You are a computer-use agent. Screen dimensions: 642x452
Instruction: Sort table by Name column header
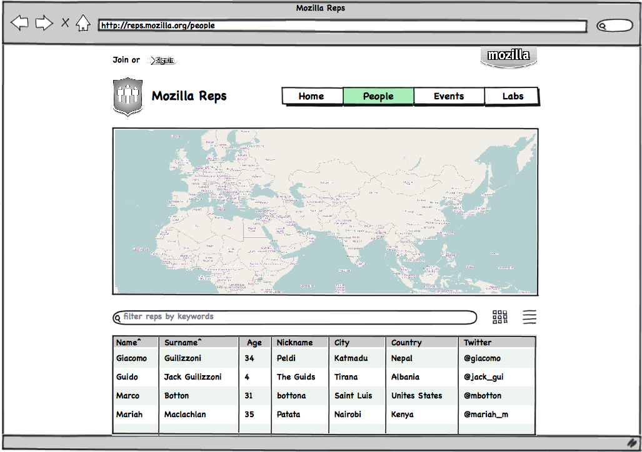(128, 342)
